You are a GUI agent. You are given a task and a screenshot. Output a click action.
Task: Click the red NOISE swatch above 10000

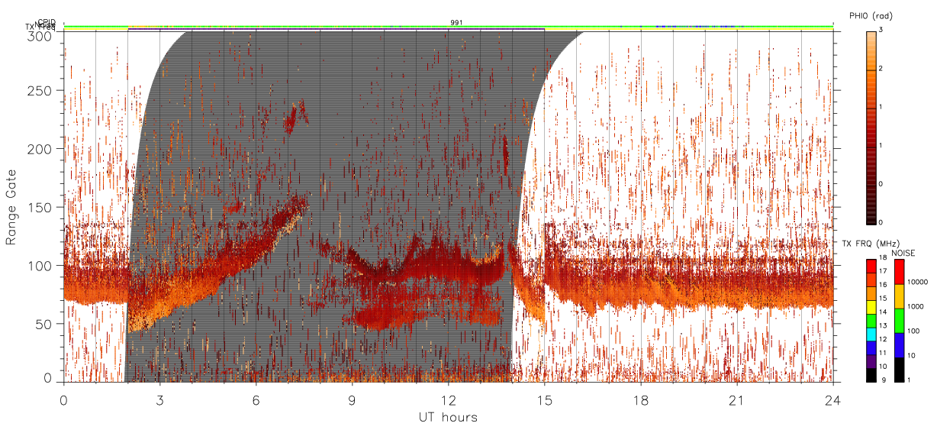(900, 271)
